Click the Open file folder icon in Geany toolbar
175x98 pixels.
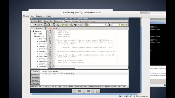39,24
